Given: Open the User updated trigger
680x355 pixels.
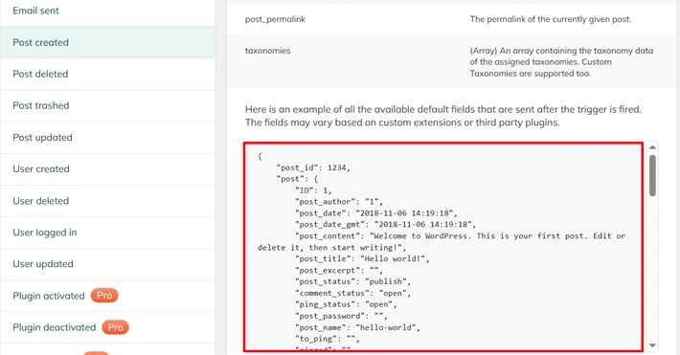Looking at the screenshot, I should click(x=107, y=264).
